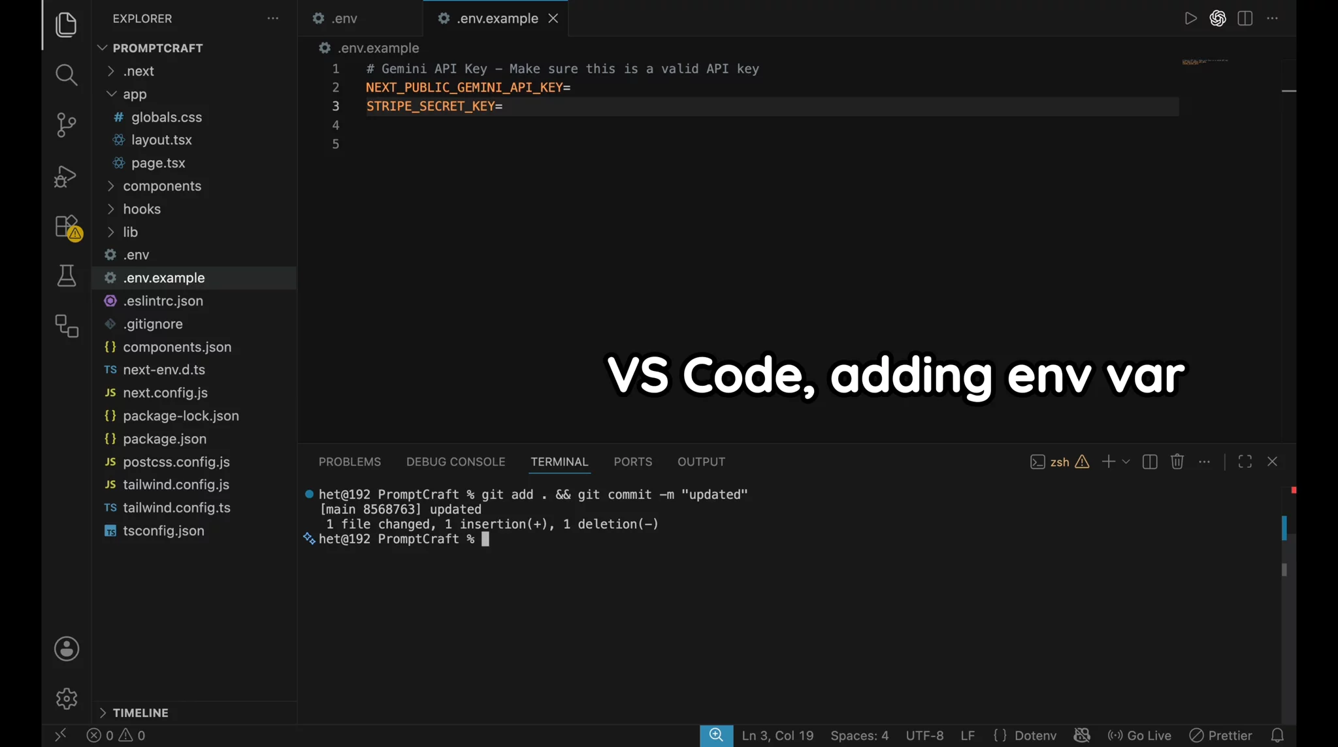Image resolution: width=1338 pixels, height=747 pixels.
Task: Click the zoom magnifier status bar item
Action: point(716,735)
